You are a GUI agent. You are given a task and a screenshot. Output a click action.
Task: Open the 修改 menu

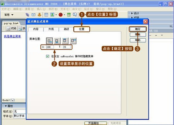pos(53,9)
